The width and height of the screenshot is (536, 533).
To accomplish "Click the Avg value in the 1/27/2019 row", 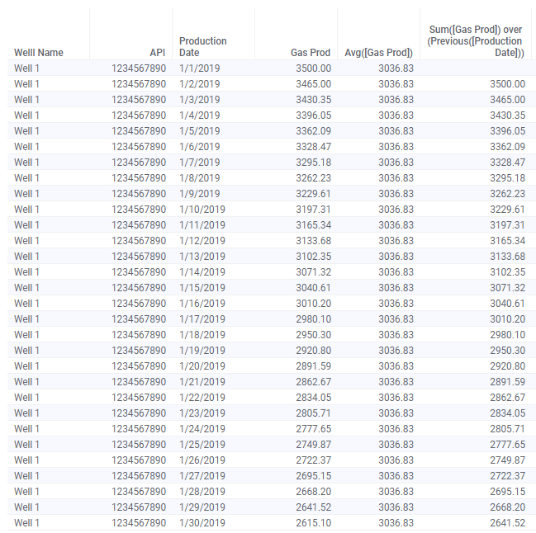I will pos(396,477).
